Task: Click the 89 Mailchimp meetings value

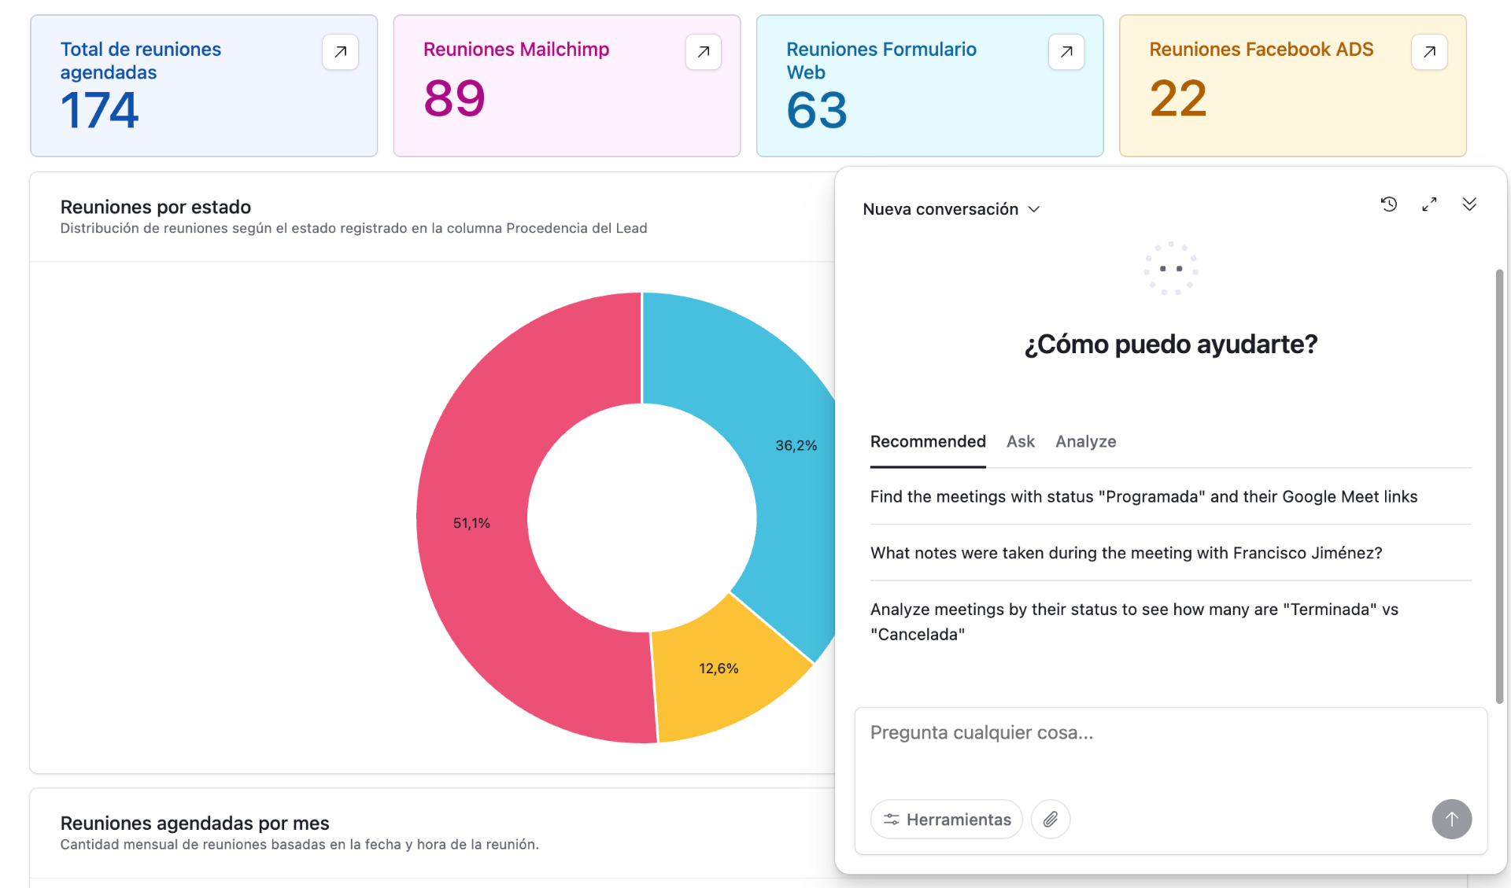Action: click(x=455, y=99)
